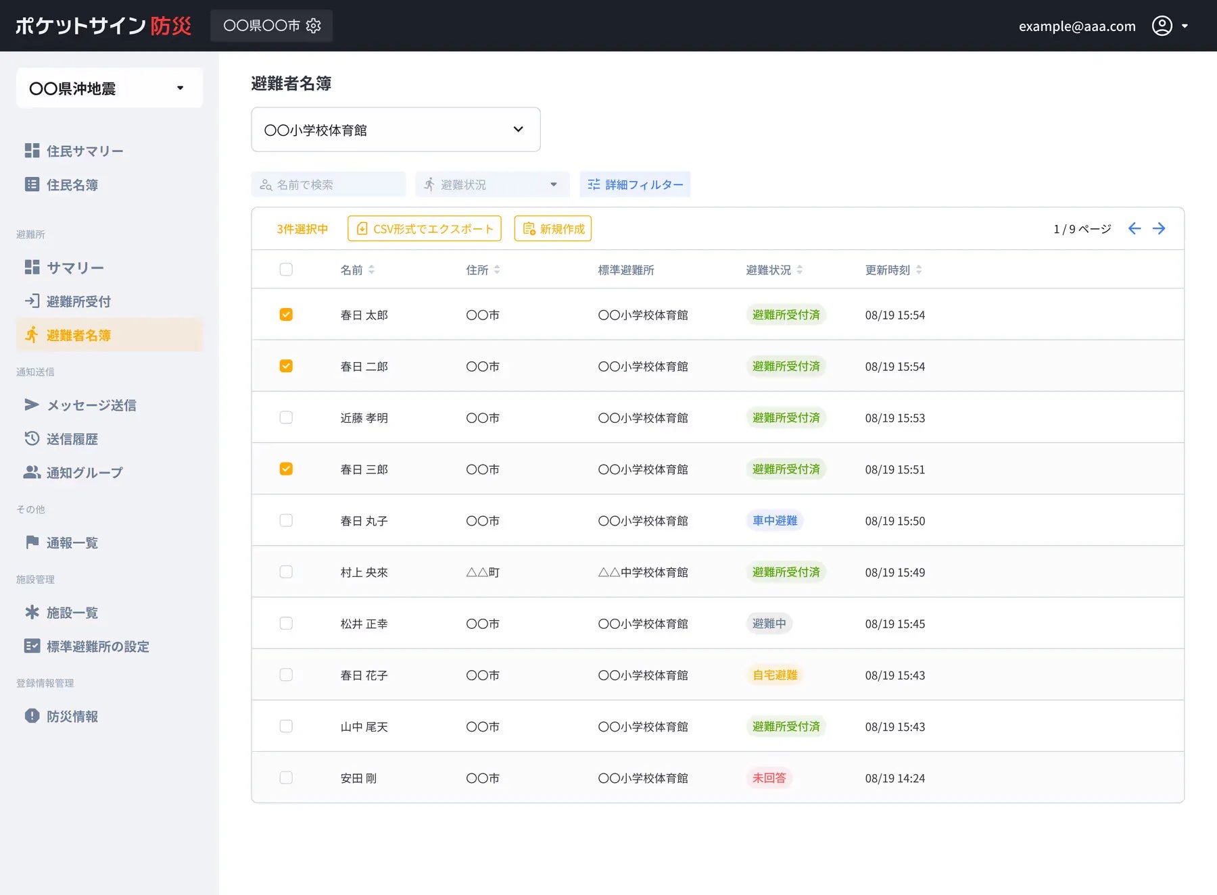Sort table by 名前 column arrows
1217x895 pixels.
371,270
